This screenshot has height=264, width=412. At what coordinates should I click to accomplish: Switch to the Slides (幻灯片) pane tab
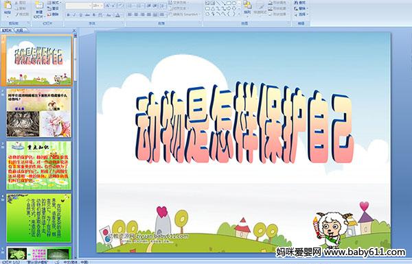[x=7, y=30]
